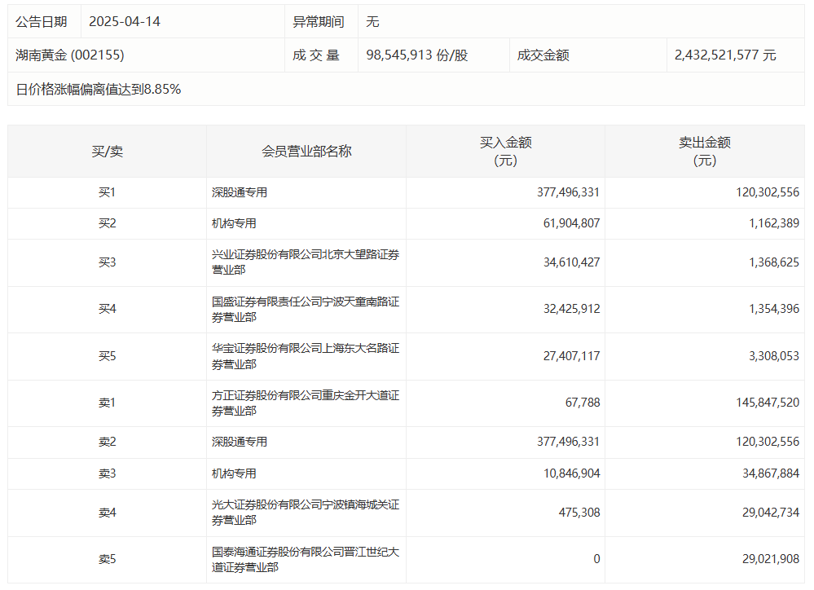Select the 卖2 row label
Image resolution: width=814 pixels, height=590 pixels.
[108, 442]
